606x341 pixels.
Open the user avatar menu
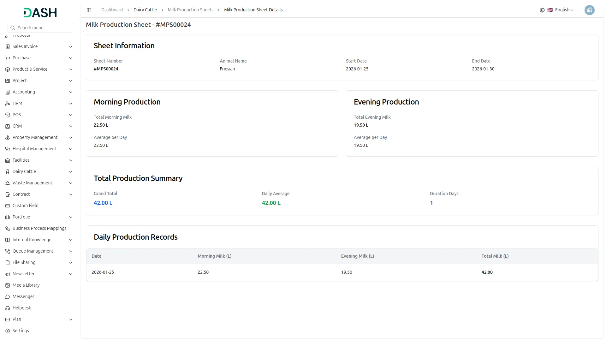click(589, 10)
